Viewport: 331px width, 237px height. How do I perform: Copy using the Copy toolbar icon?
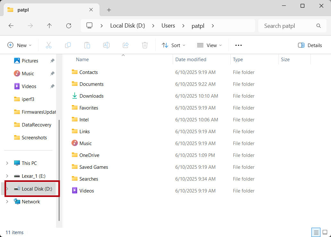point(68,45)
